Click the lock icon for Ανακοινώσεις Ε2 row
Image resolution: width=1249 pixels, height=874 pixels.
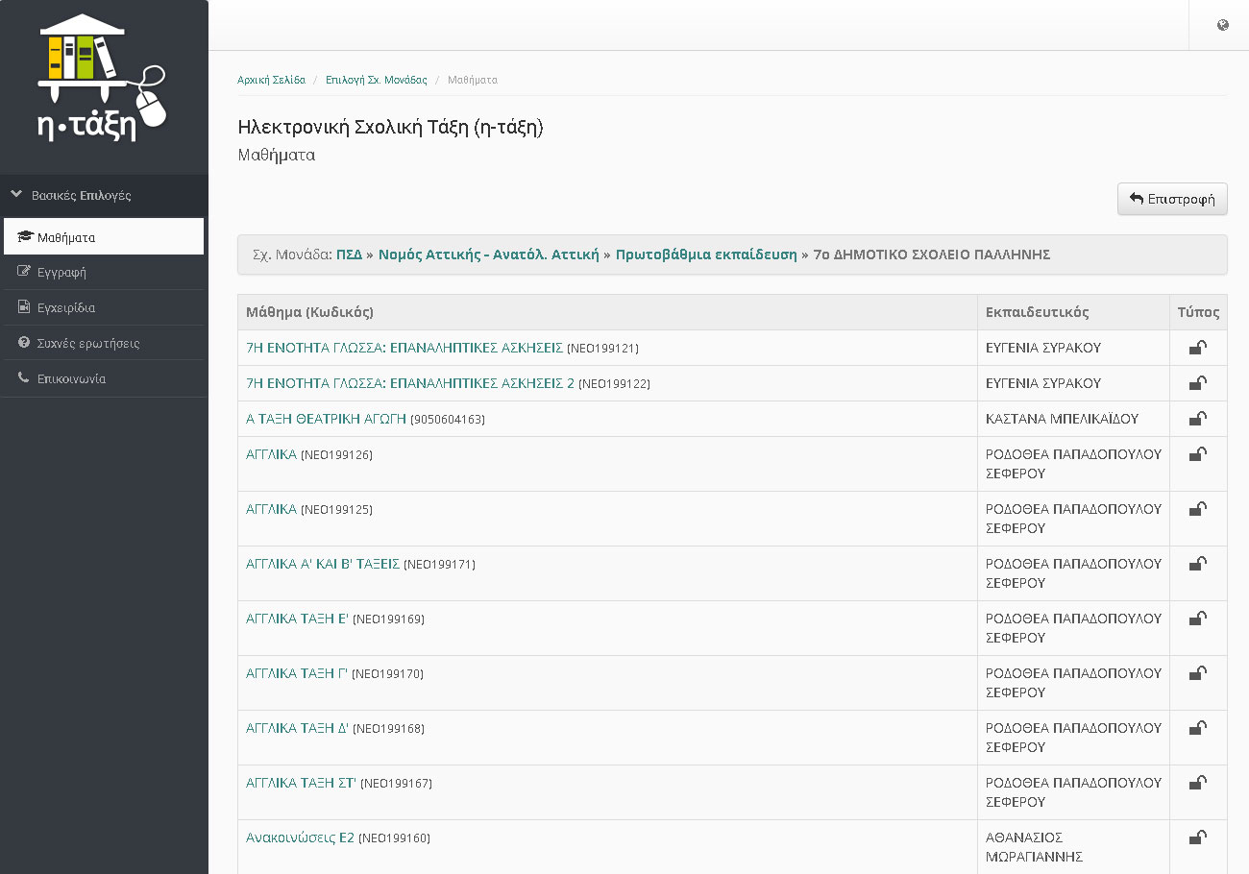click(x=1198, y=838)
